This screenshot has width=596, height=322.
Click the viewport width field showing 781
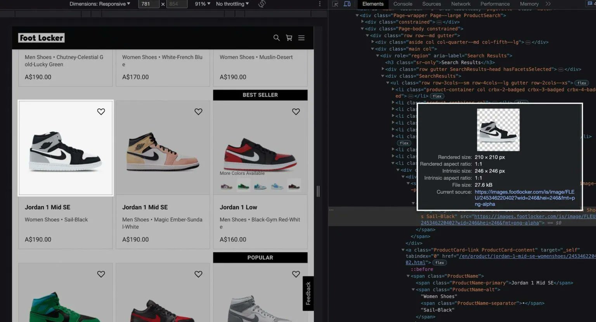point(149,4)
